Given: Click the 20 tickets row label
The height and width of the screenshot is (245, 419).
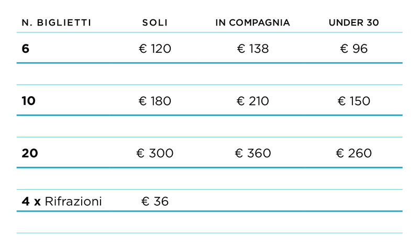Looking at the screenshot, I should coord(30,154).
